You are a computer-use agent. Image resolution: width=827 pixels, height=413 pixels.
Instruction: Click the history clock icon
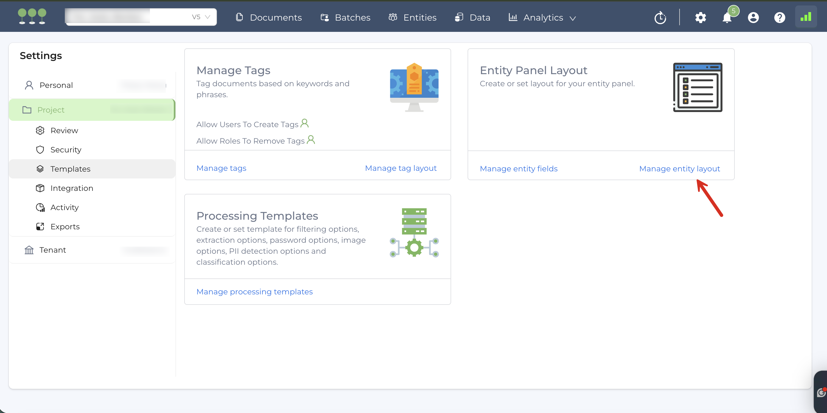click(x=660, y=17)
